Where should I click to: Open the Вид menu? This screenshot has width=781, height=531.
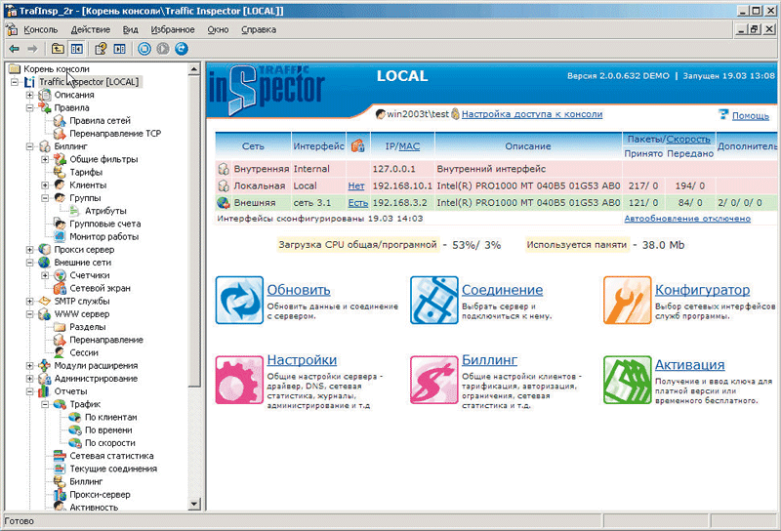[x=131, y=30]
